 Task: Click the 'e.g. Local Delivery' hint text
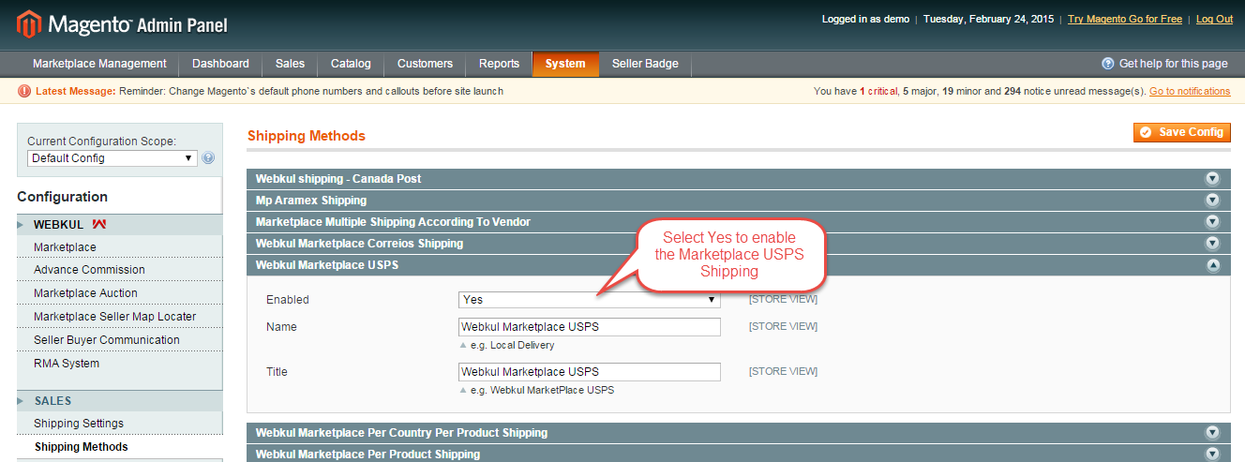(x=512, y=346)
